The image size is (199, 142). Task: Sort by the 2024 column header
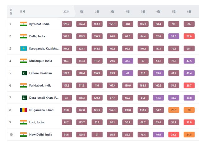click(x=66, y=12)
